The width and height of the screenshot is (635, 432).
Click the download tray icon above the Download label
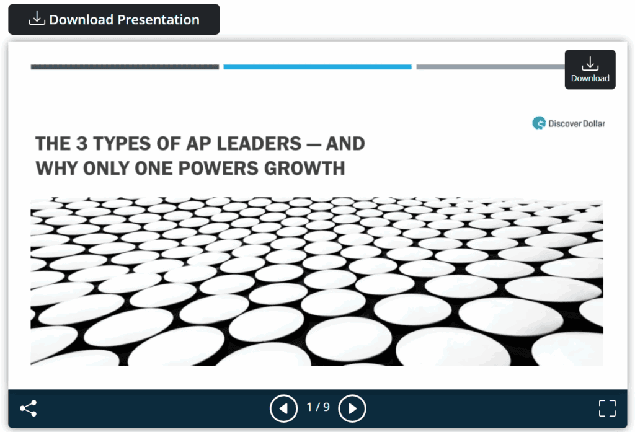click(x=590, y=63)
